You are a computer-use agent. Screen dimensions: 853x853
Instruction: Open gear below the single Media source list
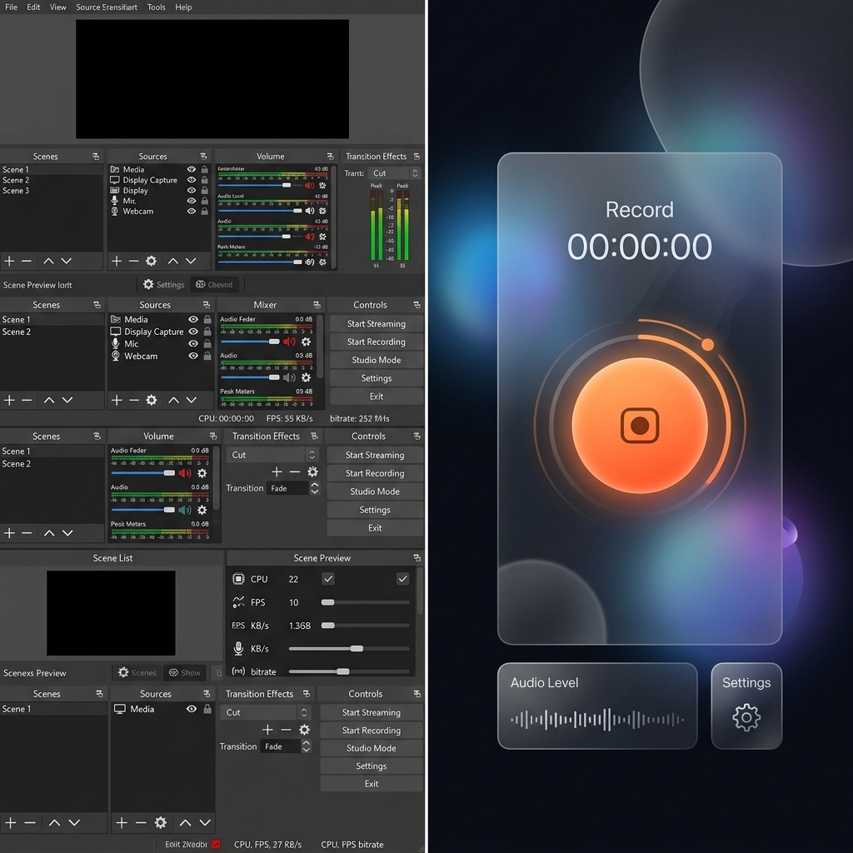click(x=161, y=822)
